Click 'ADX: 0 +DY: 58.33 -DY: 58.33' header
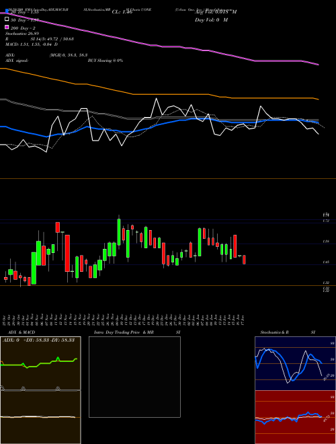This screenshot has width=336, height=444. point(38,340)
